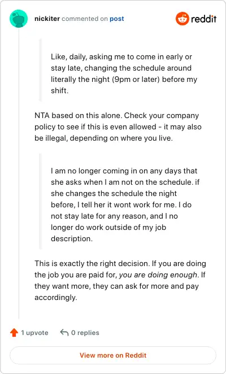Select the quote starting "Like, daily, asking me"
The image size is (226, 374).
click(124, 73)
